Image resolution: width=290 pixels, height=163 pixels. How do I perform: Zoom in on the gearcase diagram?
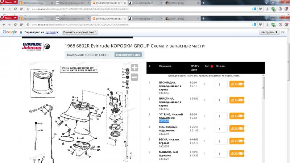click(x=134, y=68)
